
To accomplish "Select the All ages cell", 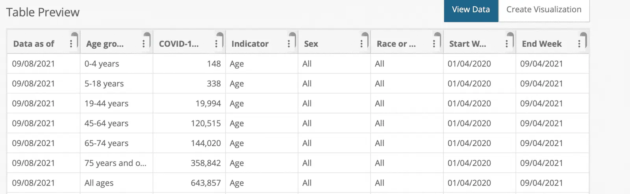I will click(116, 183).
